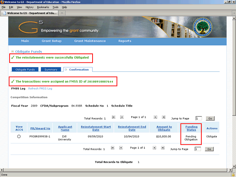Open the Help menu
This screenshot has height=177, width=236.
click(65, 7)
